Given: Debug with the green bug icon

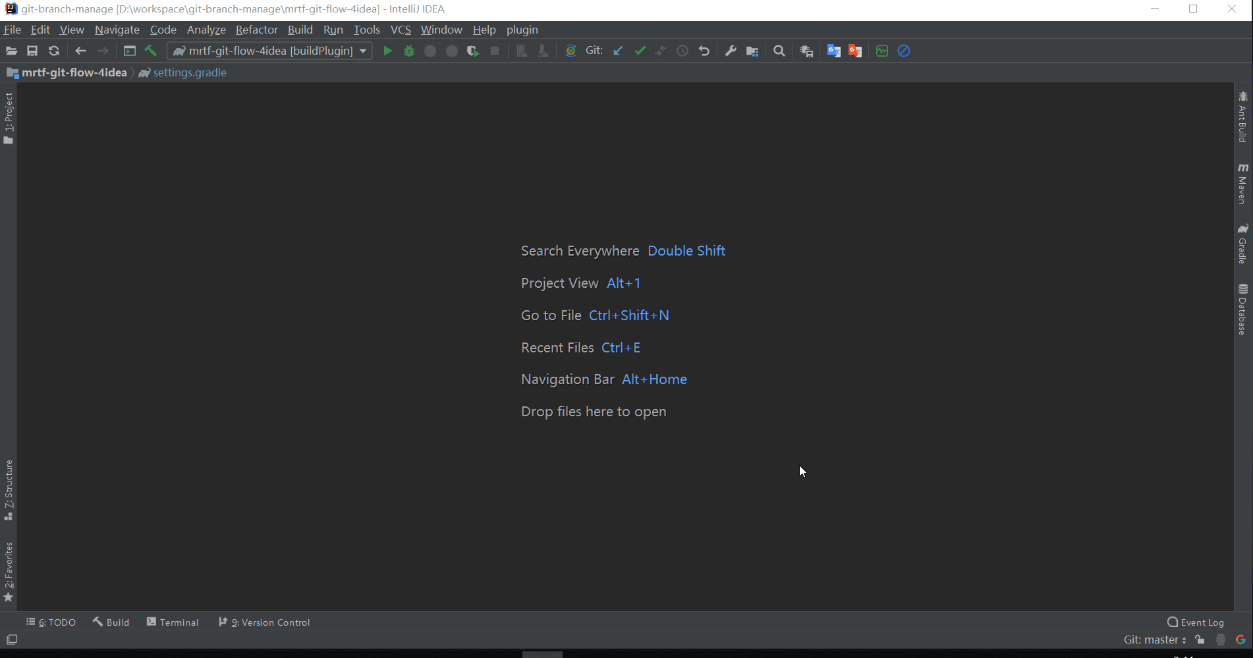Looking at the screenshot, I should pos(409,51).
